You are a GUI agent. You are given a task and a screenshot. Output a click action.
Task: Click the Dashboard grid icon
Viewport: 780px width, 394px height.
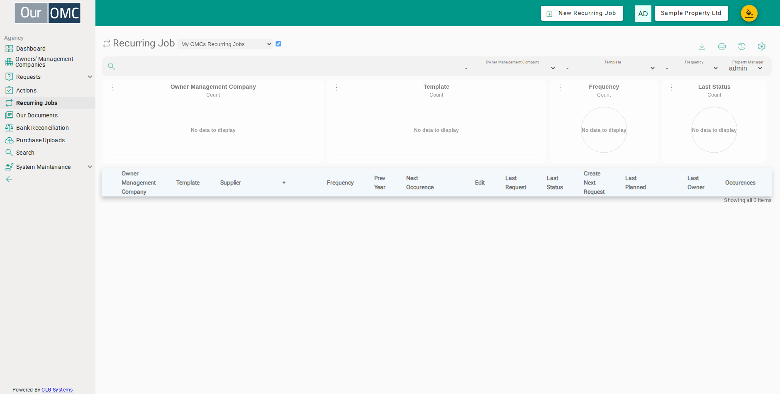[9, 49]
